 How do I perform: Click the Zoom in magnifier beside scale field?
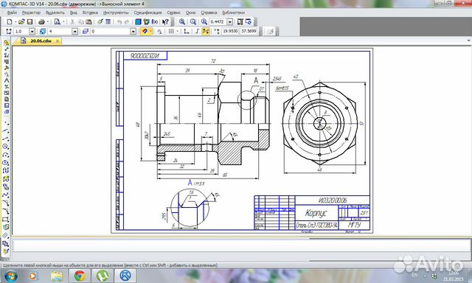coord(204,21)
